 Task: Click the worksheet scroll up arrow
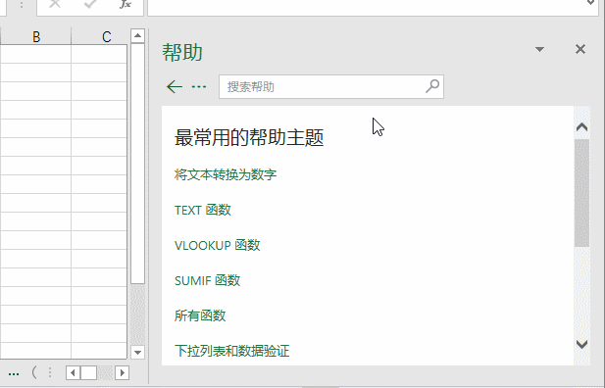(137, 36)
